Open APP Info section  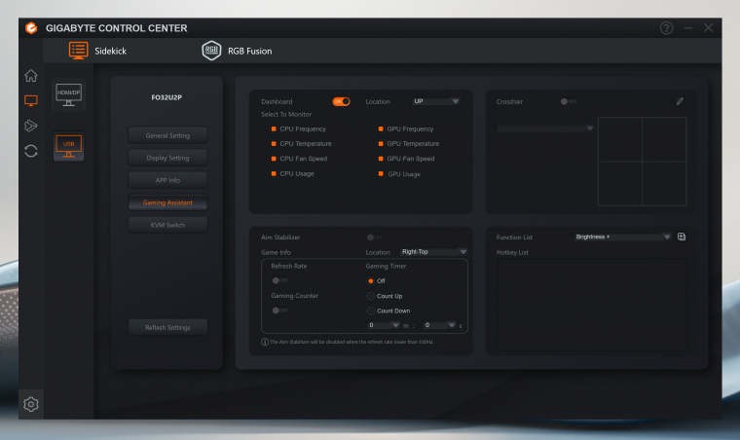pyautogui.click(x=167, y=180)
